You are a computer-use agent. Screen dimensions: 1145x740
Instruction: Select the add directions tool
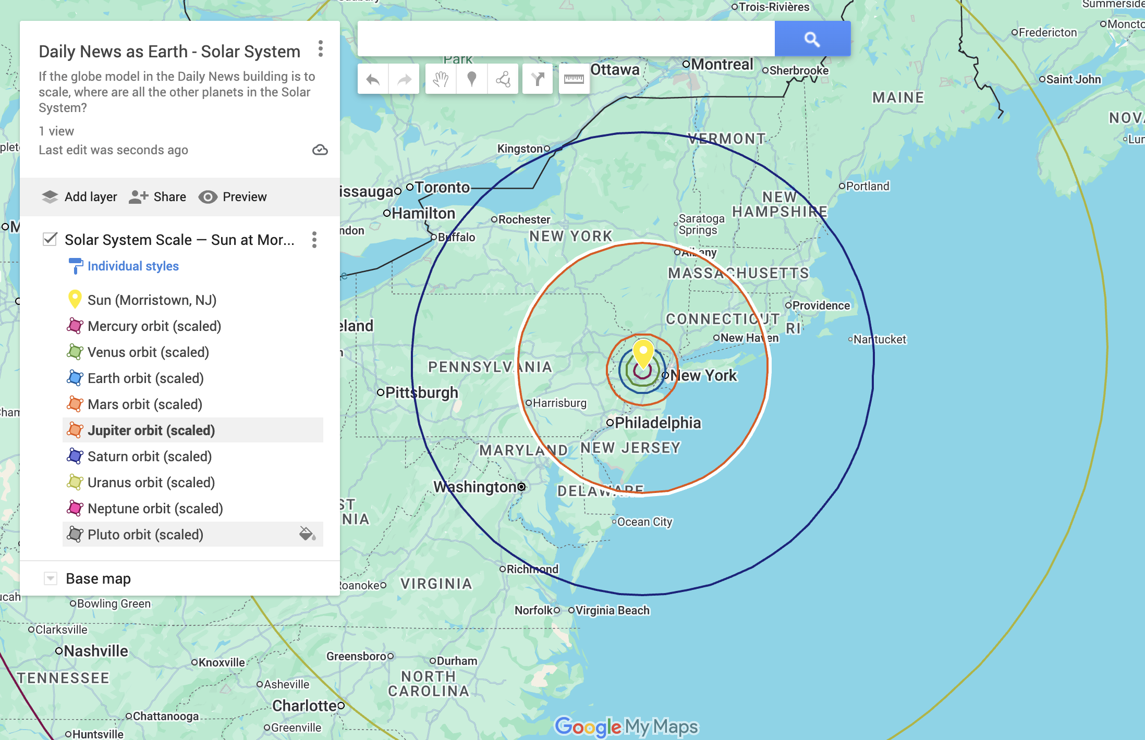(538, 79)
